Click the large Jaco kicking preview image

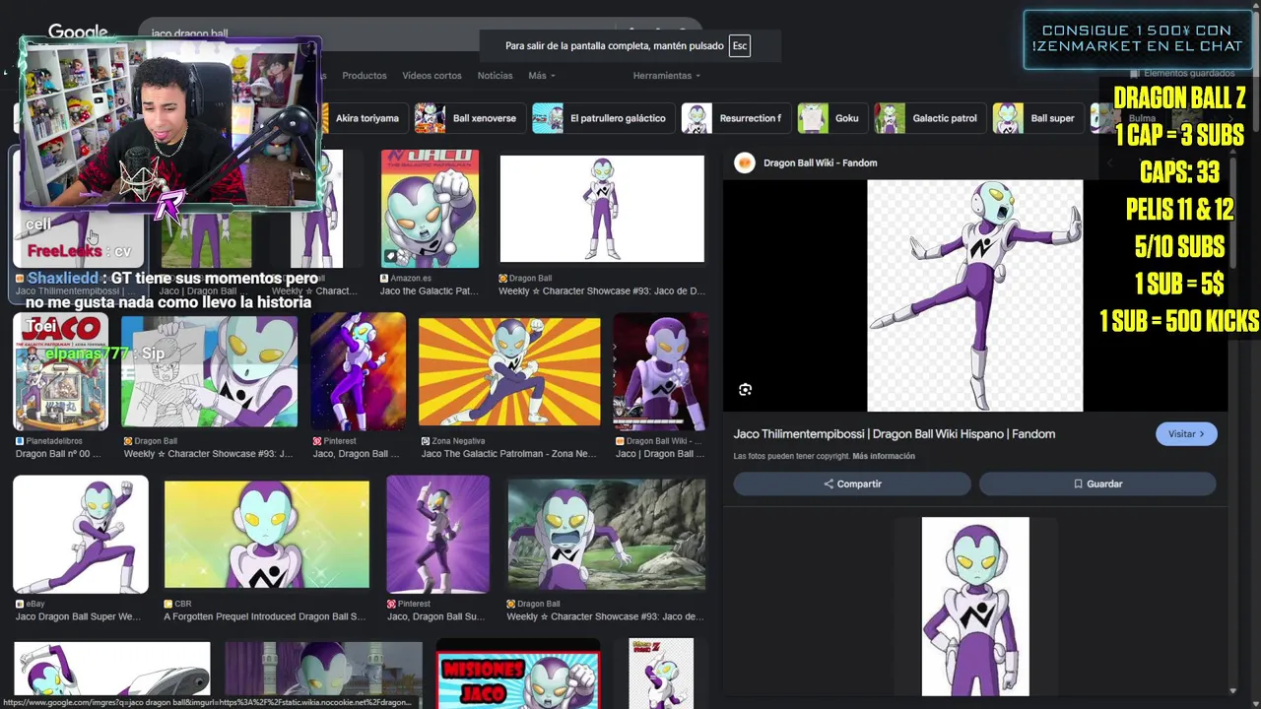(x=974, y=295)
